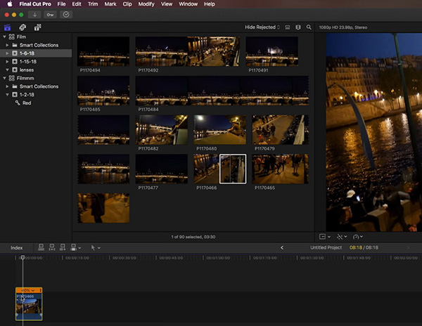The width and height of the screenshot is (422, 326).
Task: Open the Edit menu
Action: pos(77,4)
